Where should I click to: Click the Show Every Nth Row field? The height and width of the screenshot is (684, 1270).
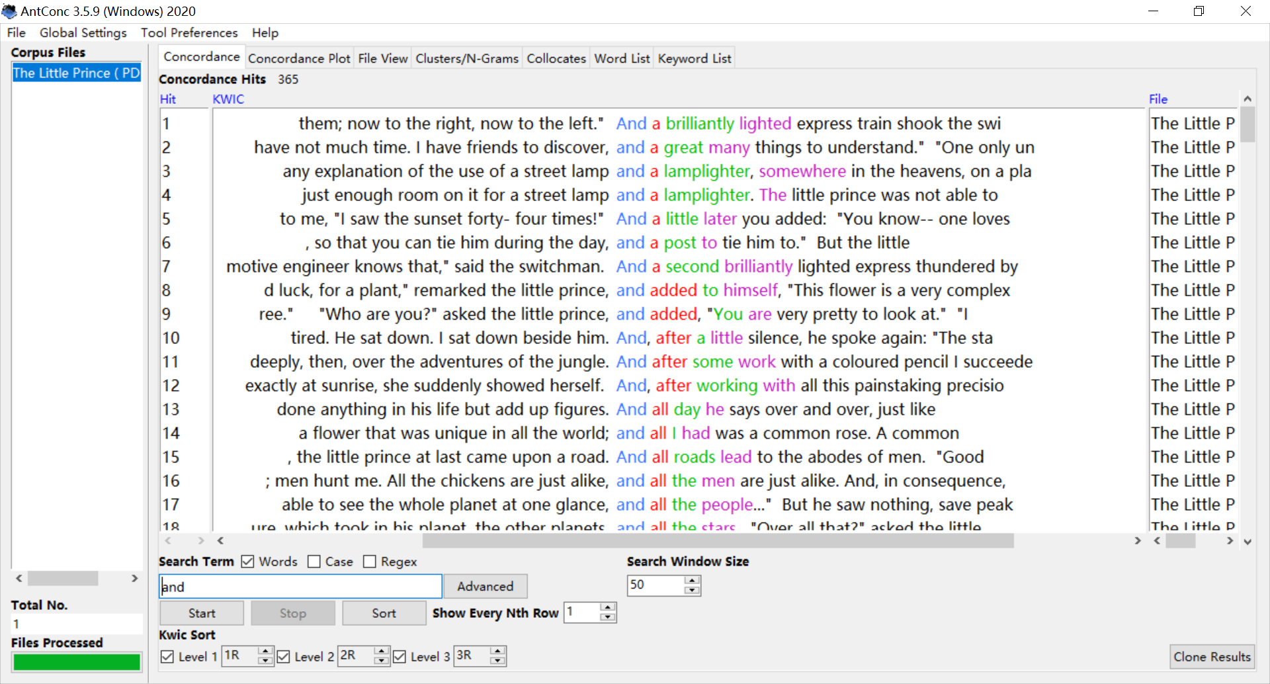(x=582, y=612)
